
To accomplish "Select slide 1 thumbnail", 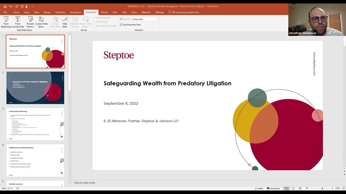I will pyautogui.click(x=35, y=51).
